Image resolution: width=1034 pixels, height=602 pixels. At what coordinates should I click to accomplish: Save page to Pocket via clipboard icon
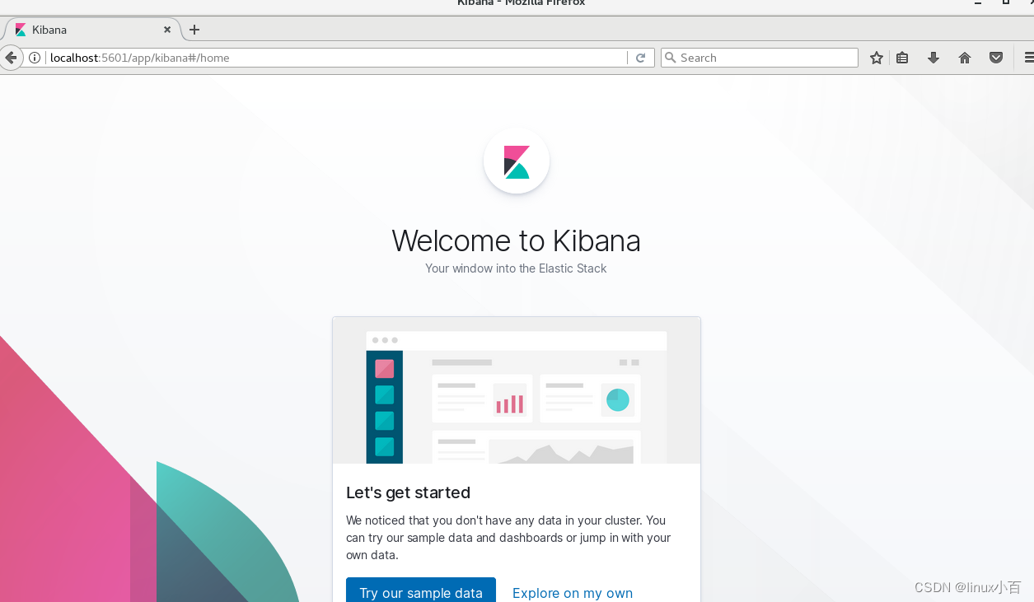(902, 58)
